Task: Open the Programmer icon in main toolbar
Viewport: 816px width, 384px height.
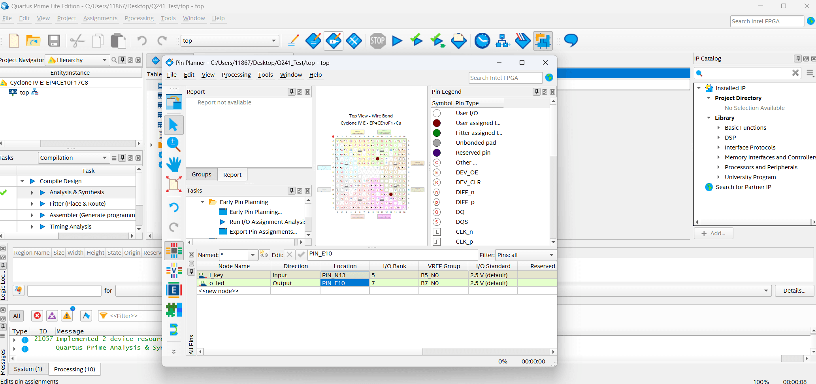Action: click(522, 41)
